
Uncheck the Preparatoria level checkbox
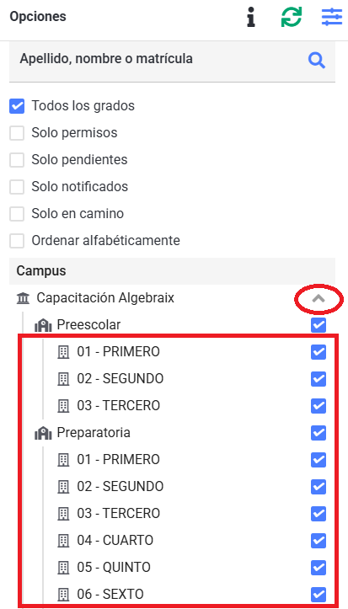pos(319,433)
